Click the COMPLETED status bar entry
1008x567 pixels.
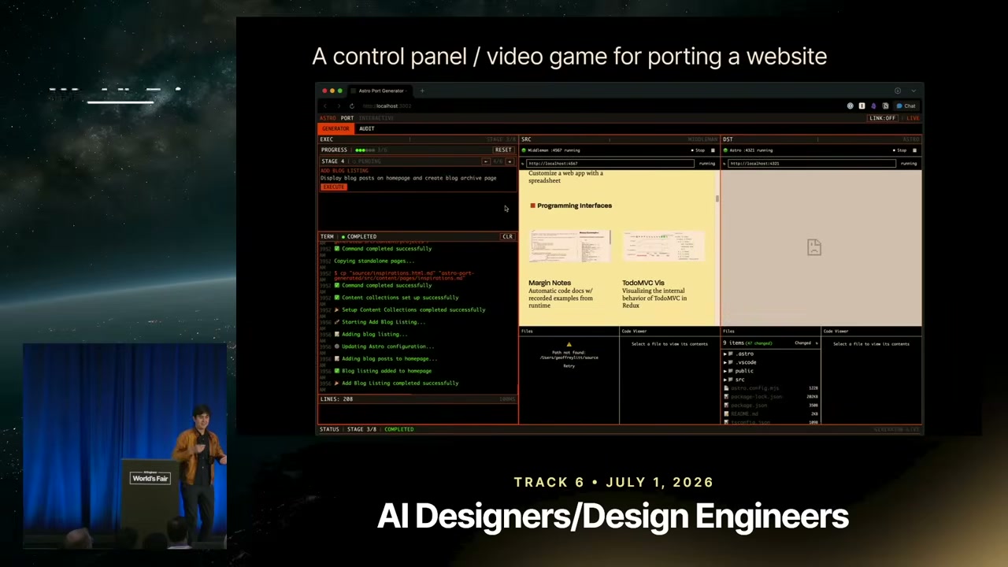(399, 429)
